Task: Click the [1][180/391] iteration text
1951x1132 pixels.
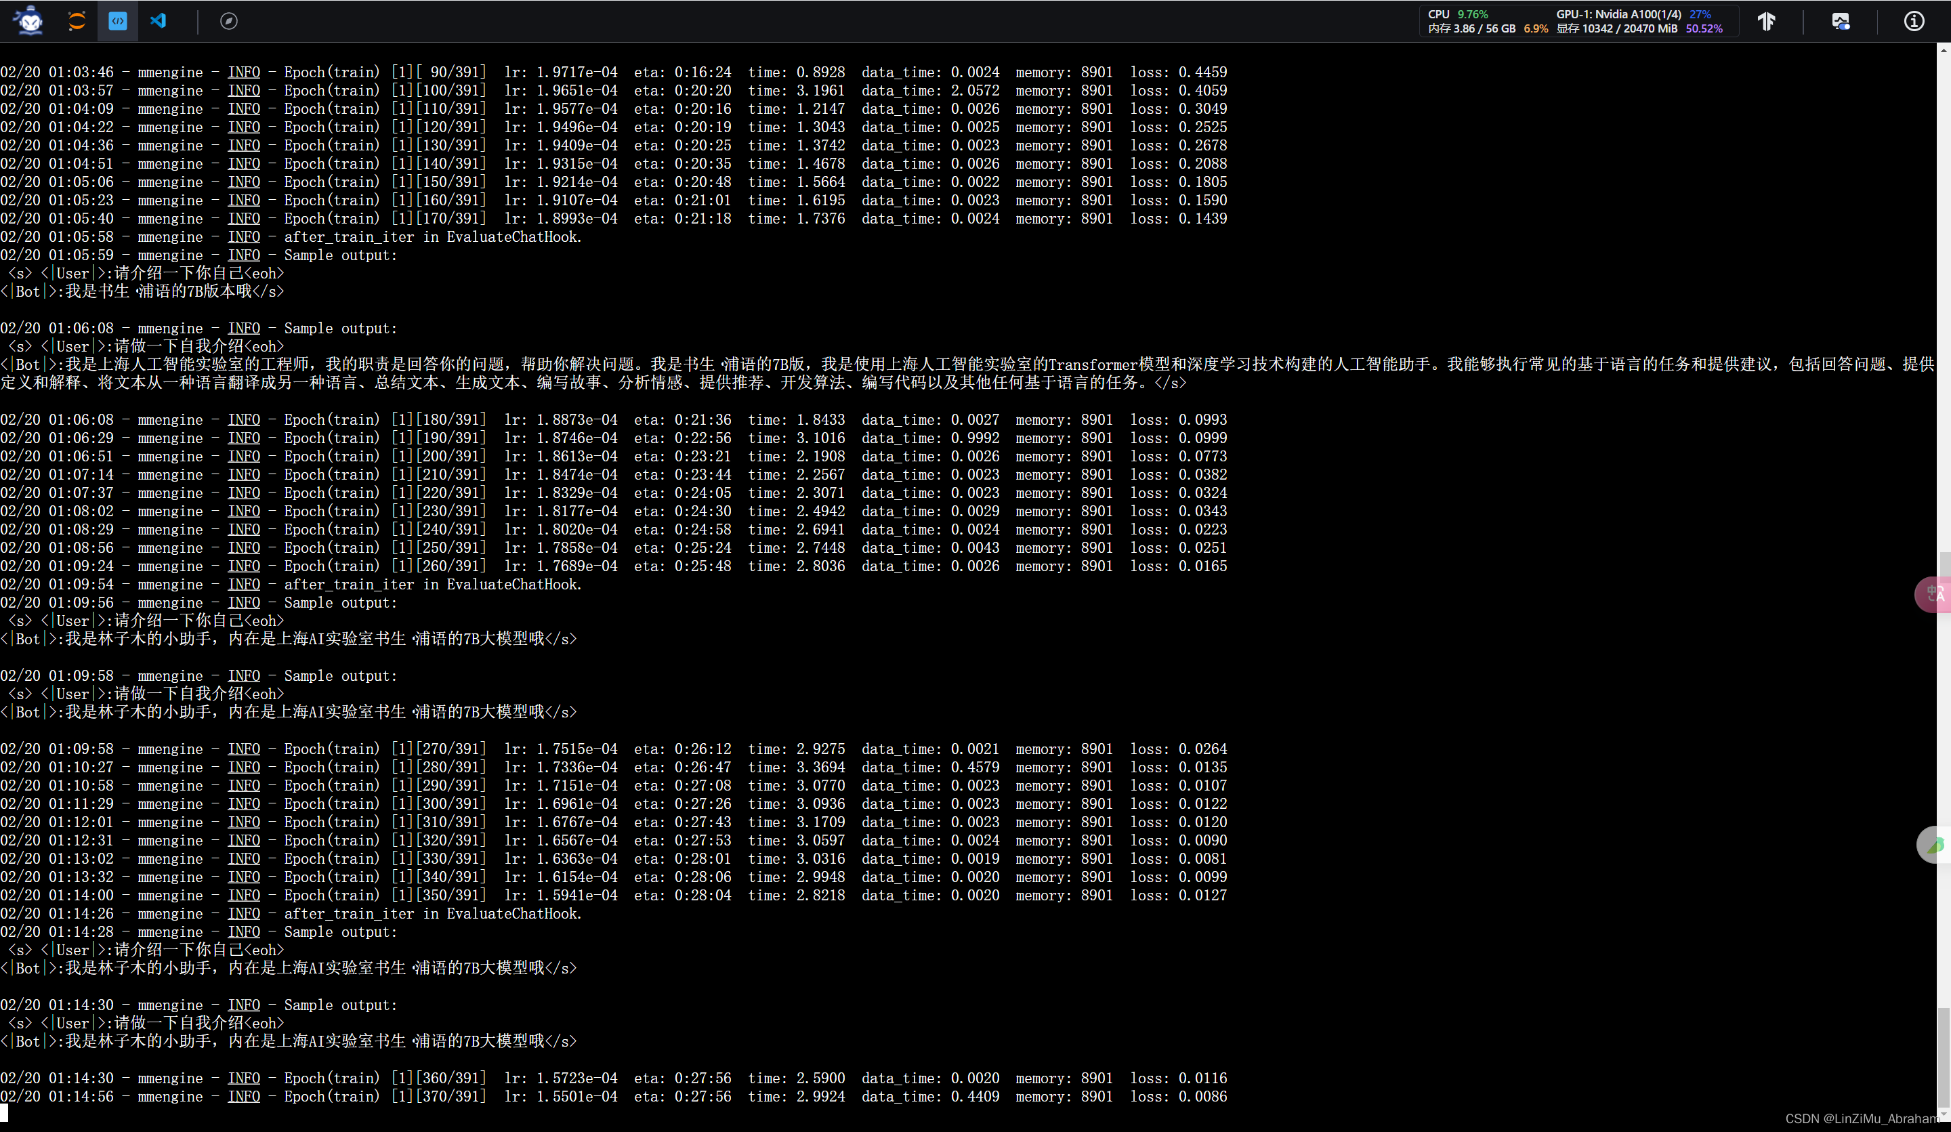Action: pyautogui.click(x=439, y=419)
